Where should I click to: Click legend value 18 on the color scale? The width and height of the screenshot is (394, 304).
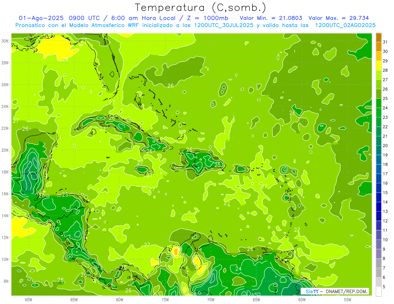click(385, 164)
